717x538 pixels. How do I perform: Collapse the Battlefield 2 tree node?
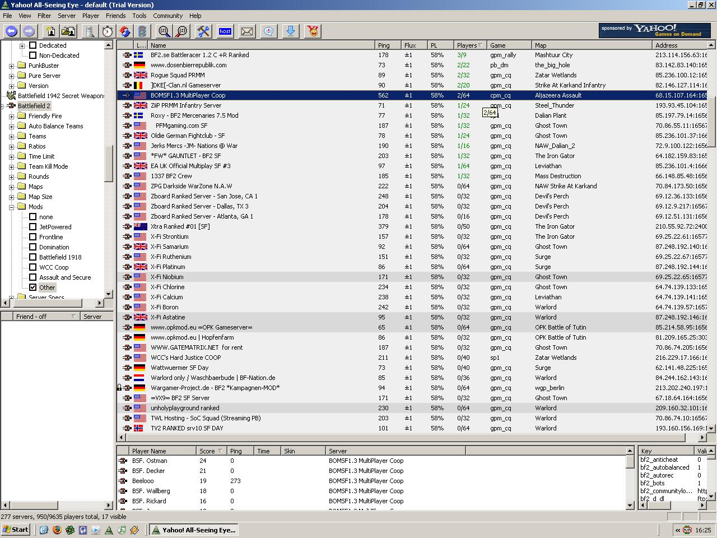[x=2, y=106]
